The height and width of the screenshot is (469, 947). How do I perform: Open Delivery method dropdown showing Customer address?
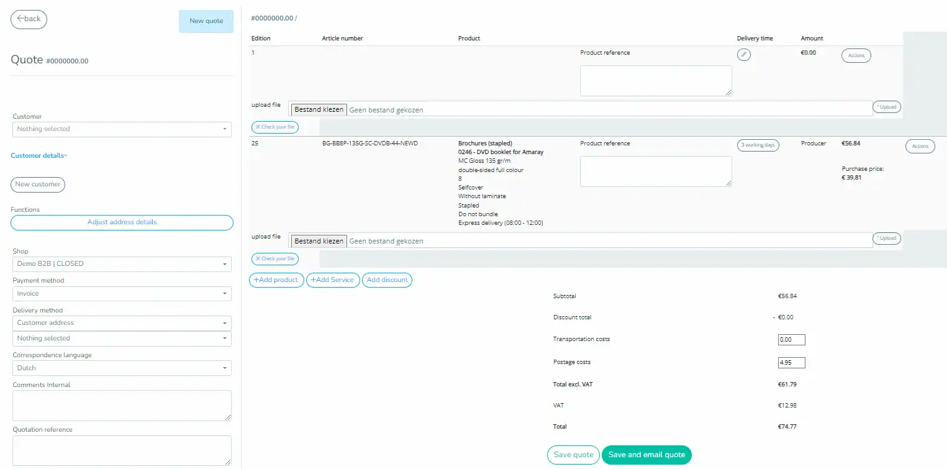click(x=122, y=323)
